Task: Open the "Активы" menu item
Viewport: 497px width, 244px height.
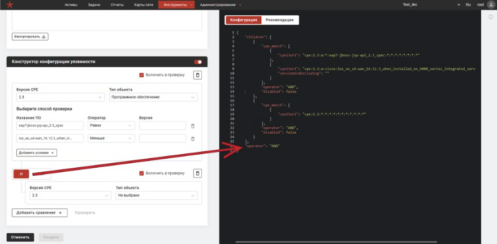Action: click(x=71, y=5)
